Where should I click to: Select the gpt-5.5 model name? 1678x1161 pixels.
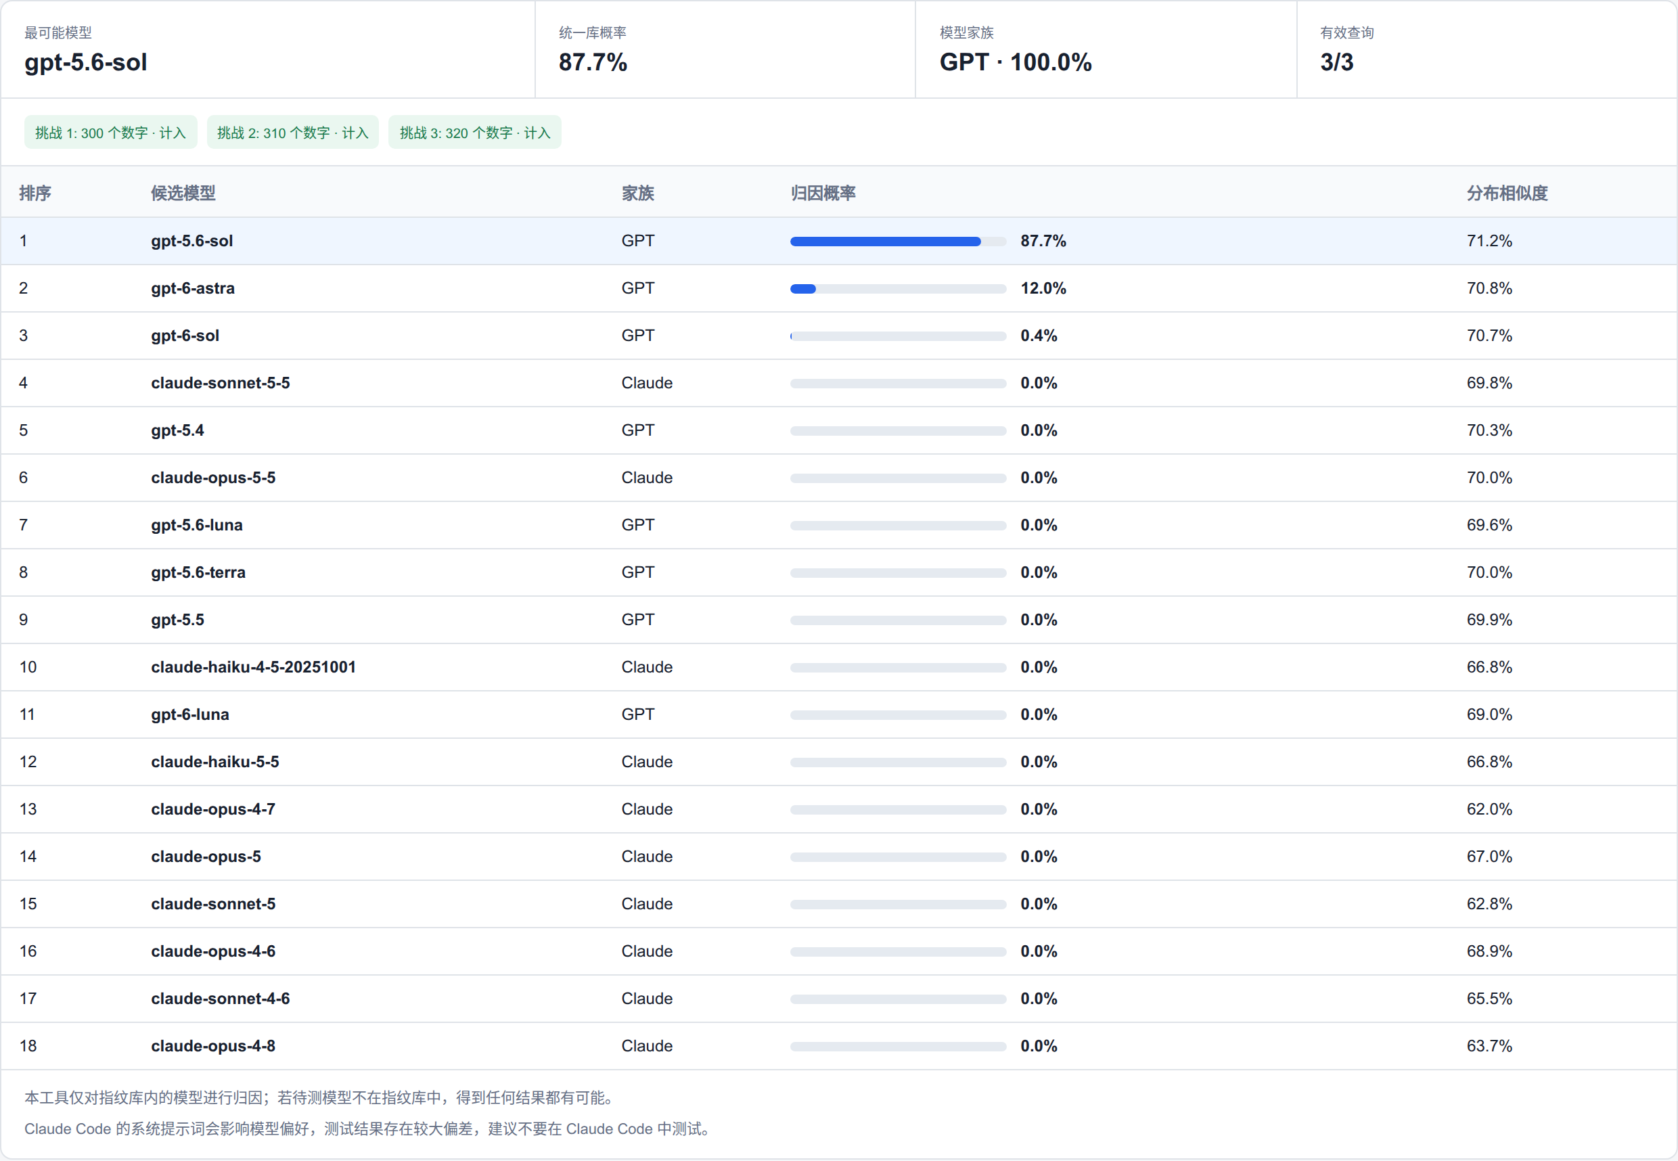point(177,619)
